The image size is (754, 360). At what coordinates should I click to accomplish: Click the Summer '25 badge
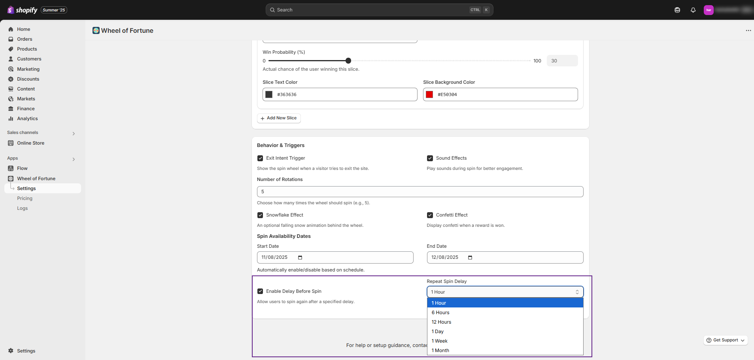click(x=54, y=10)
